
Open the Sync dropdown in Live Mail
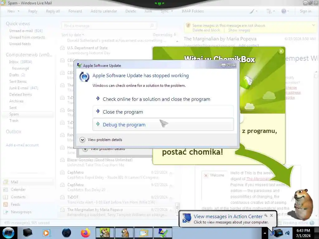[167, 11]
